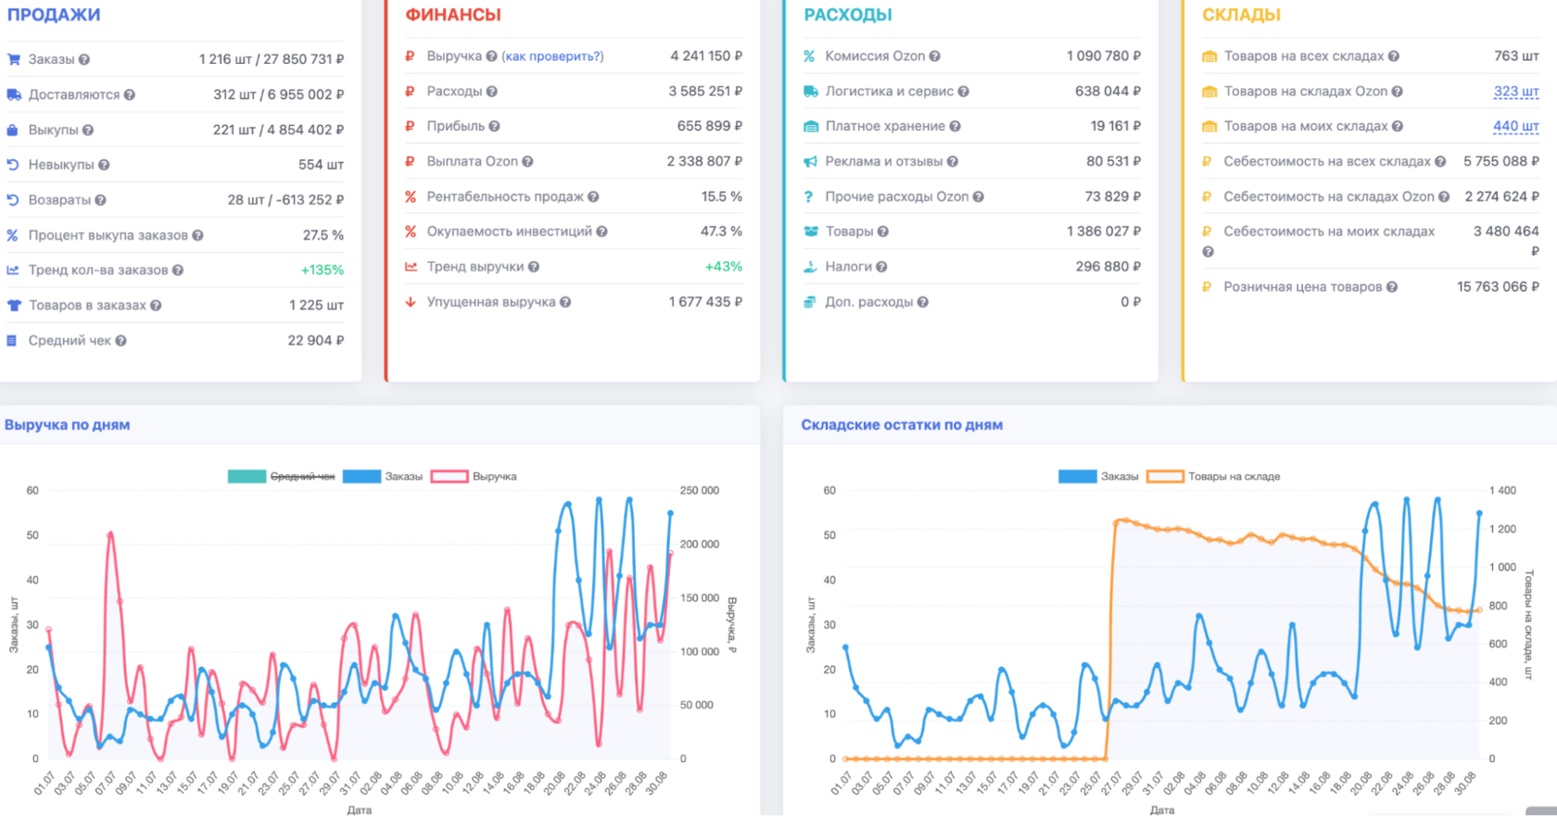Open the 440 шт my warehouses link

[1516, 126]
